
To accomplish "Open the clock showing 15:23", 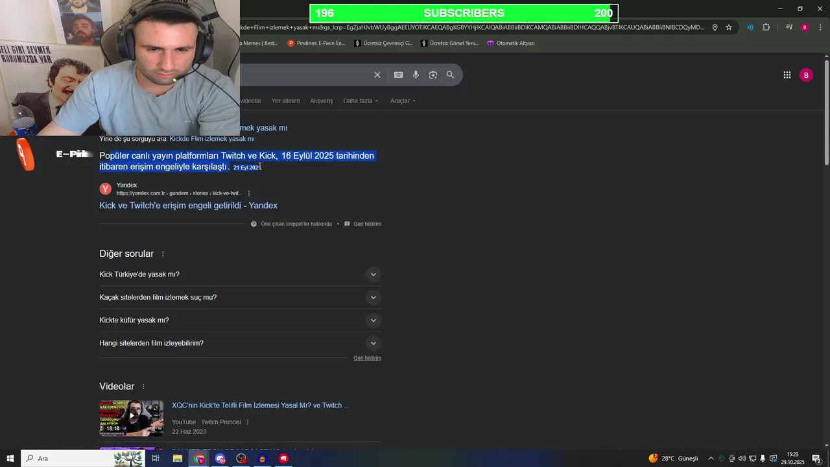I will (x=792, y=459).
